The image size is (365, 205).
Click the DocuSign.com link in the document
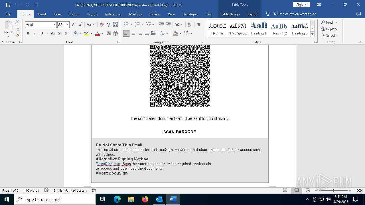pyautogui.click(x=109, y=164)
